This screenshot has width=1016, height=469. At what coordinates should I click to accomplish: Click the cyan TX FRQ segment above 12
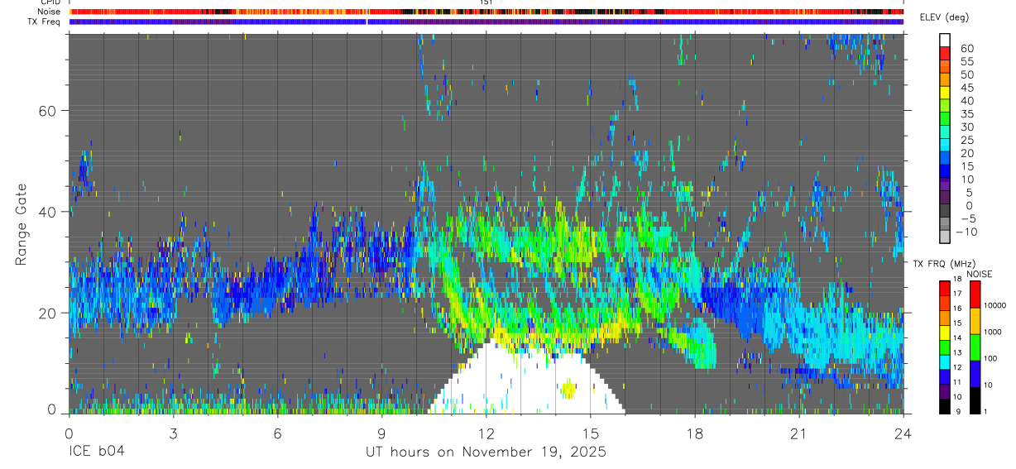[x=945, y=361]
